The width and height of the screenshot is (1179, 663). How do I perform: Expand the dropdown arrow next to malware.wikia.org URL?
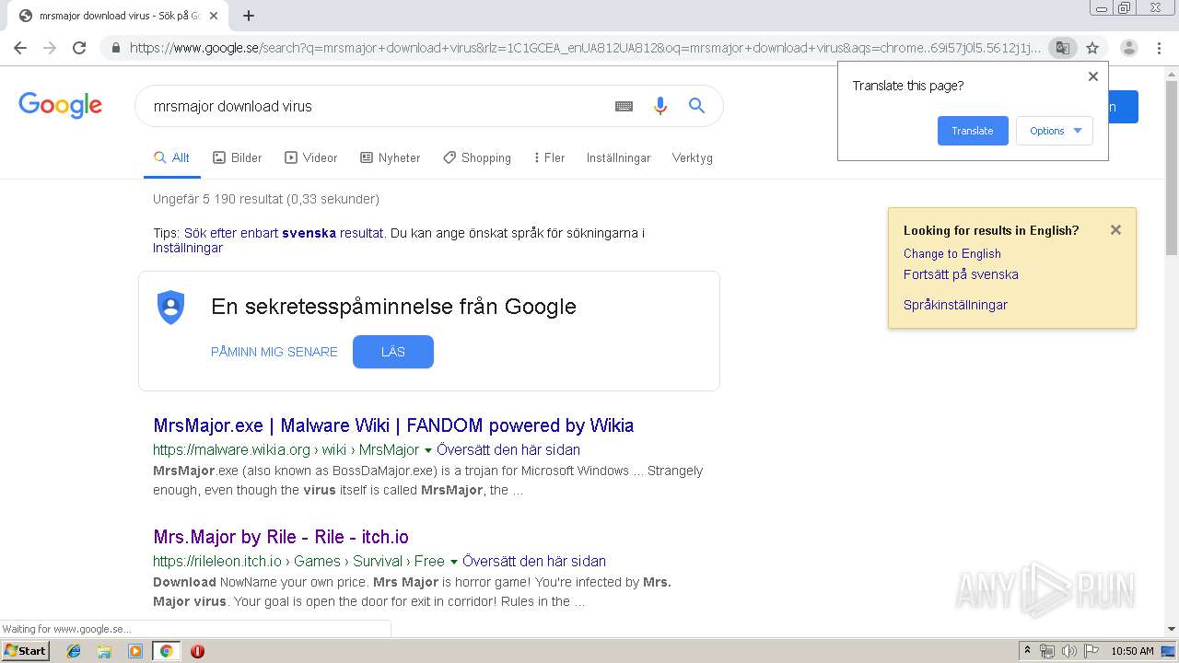[427, 450]
